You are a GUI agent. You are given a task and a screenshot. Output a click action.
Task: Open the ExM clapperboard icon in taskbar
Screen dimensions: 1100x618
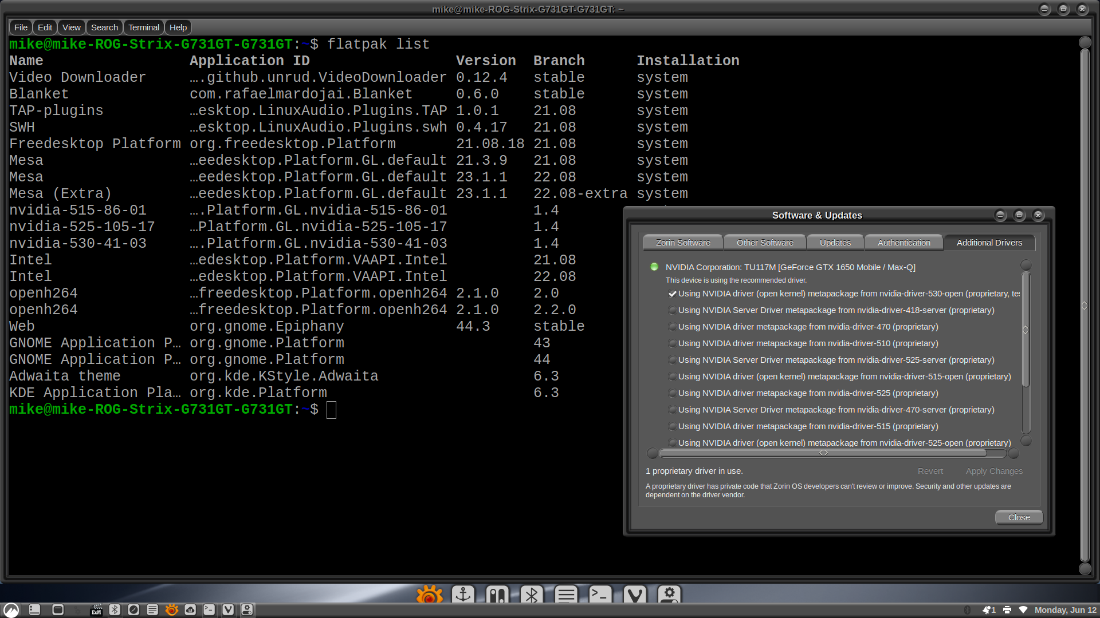pyautogui.click(x=96, y=610)
